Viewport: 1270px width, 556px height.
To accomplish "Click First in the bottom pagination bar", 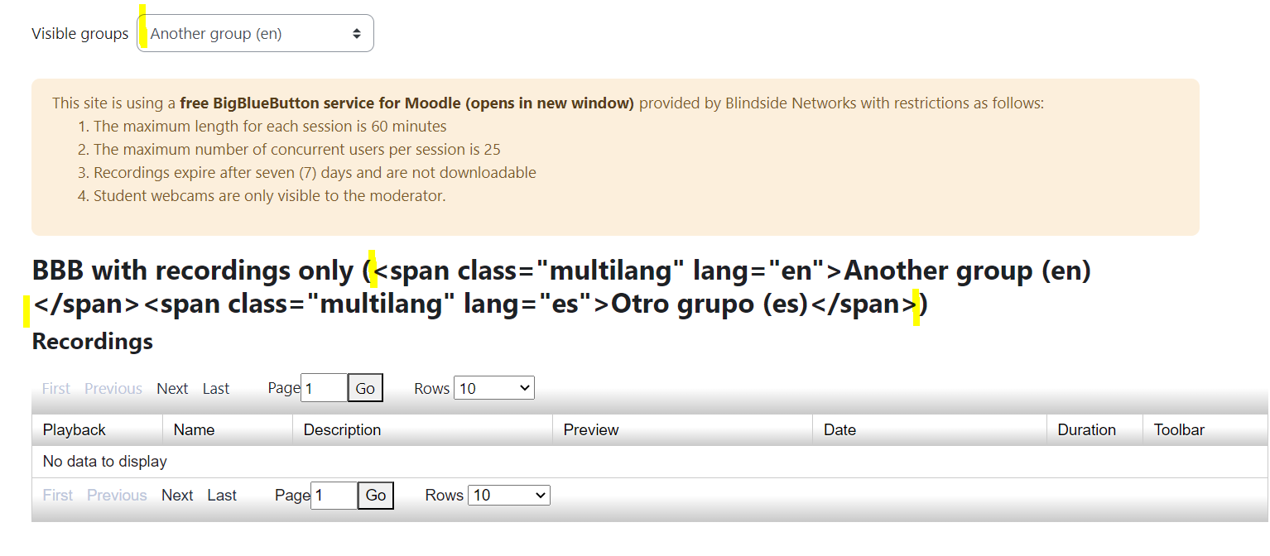I will (x=58, y=496).
